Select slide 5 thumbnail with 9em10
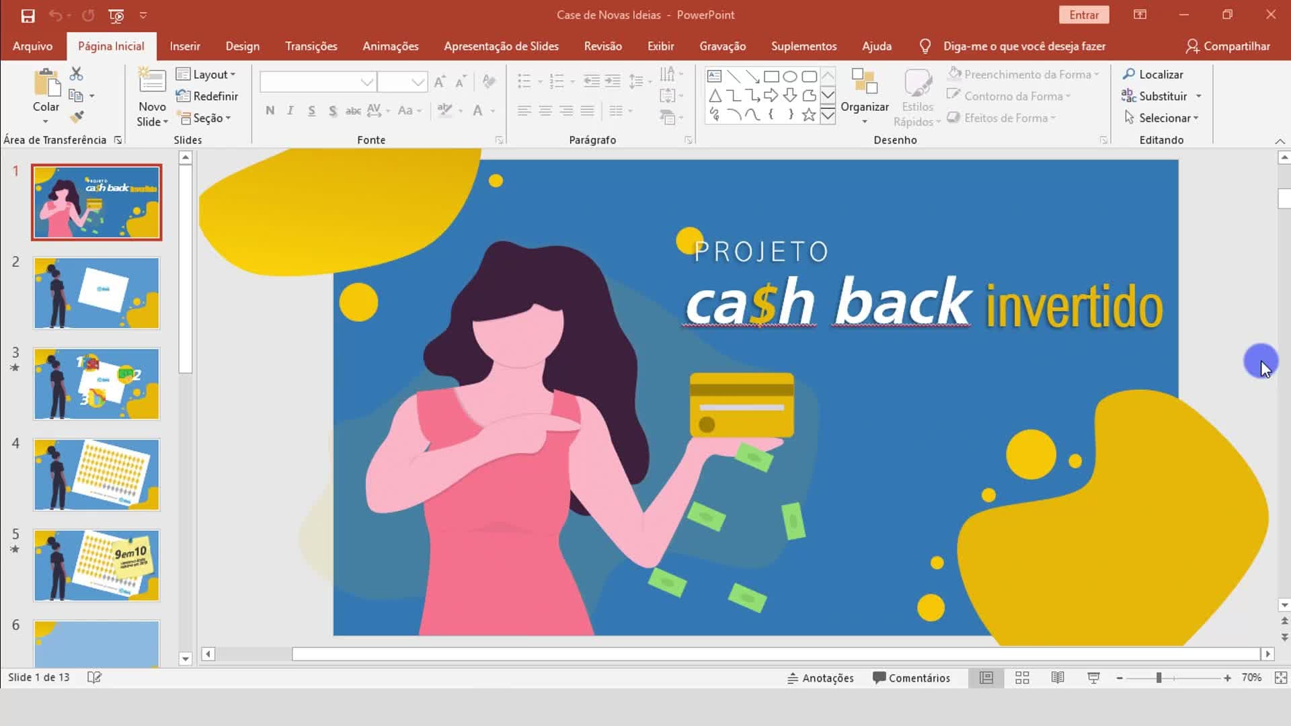Viewport: 1291px width, 726px height. click(x=97, y=565)
